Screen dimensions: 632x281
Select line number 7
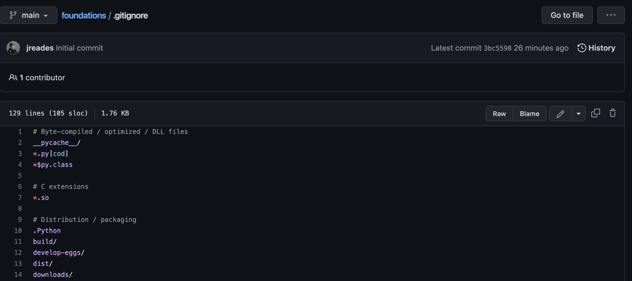[20, 198]
